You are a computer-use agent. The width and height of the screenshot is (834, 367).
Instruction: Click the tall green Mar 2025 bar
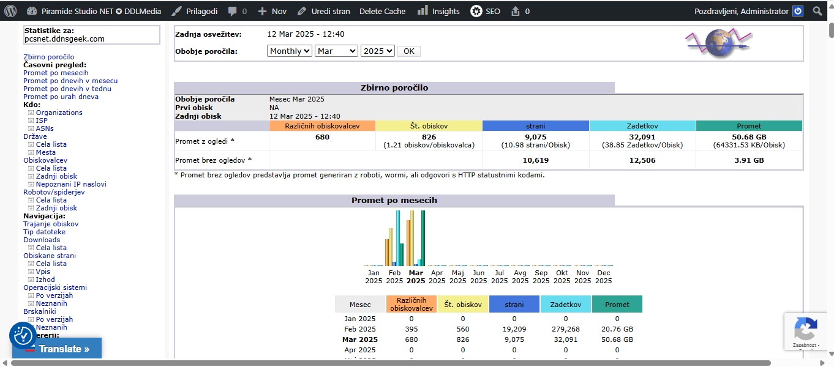coord(423,237)
